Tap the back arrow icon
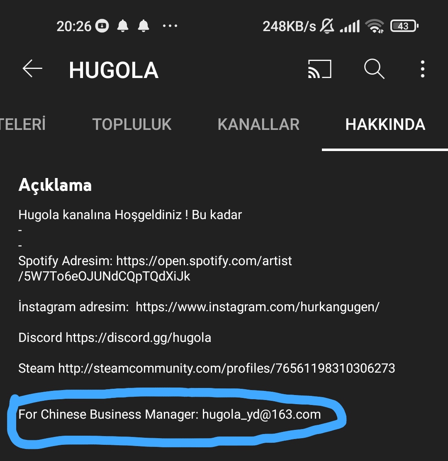The height and width of the screenshot is (461, 448). click(x=32, y=69)
